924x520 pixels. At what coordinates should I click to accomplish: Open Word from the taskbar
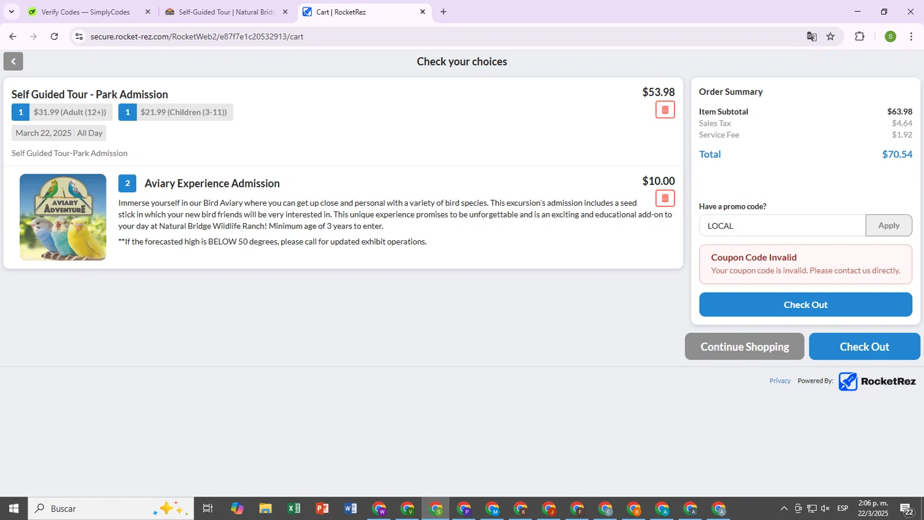click(x=351, y=508)
